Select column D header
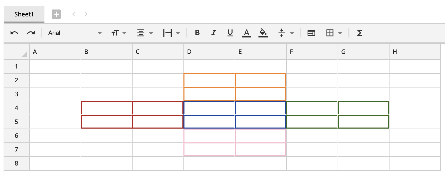Image resolution: width=445 pixels, height=175 pixels. click(x=209, y=52)
